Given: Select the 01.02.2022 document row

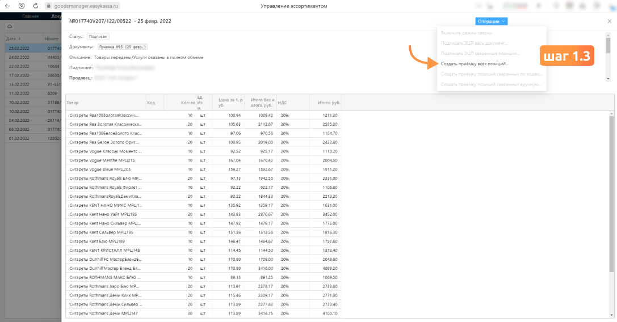Looking at the screenshot, I should tap(33, 138).
